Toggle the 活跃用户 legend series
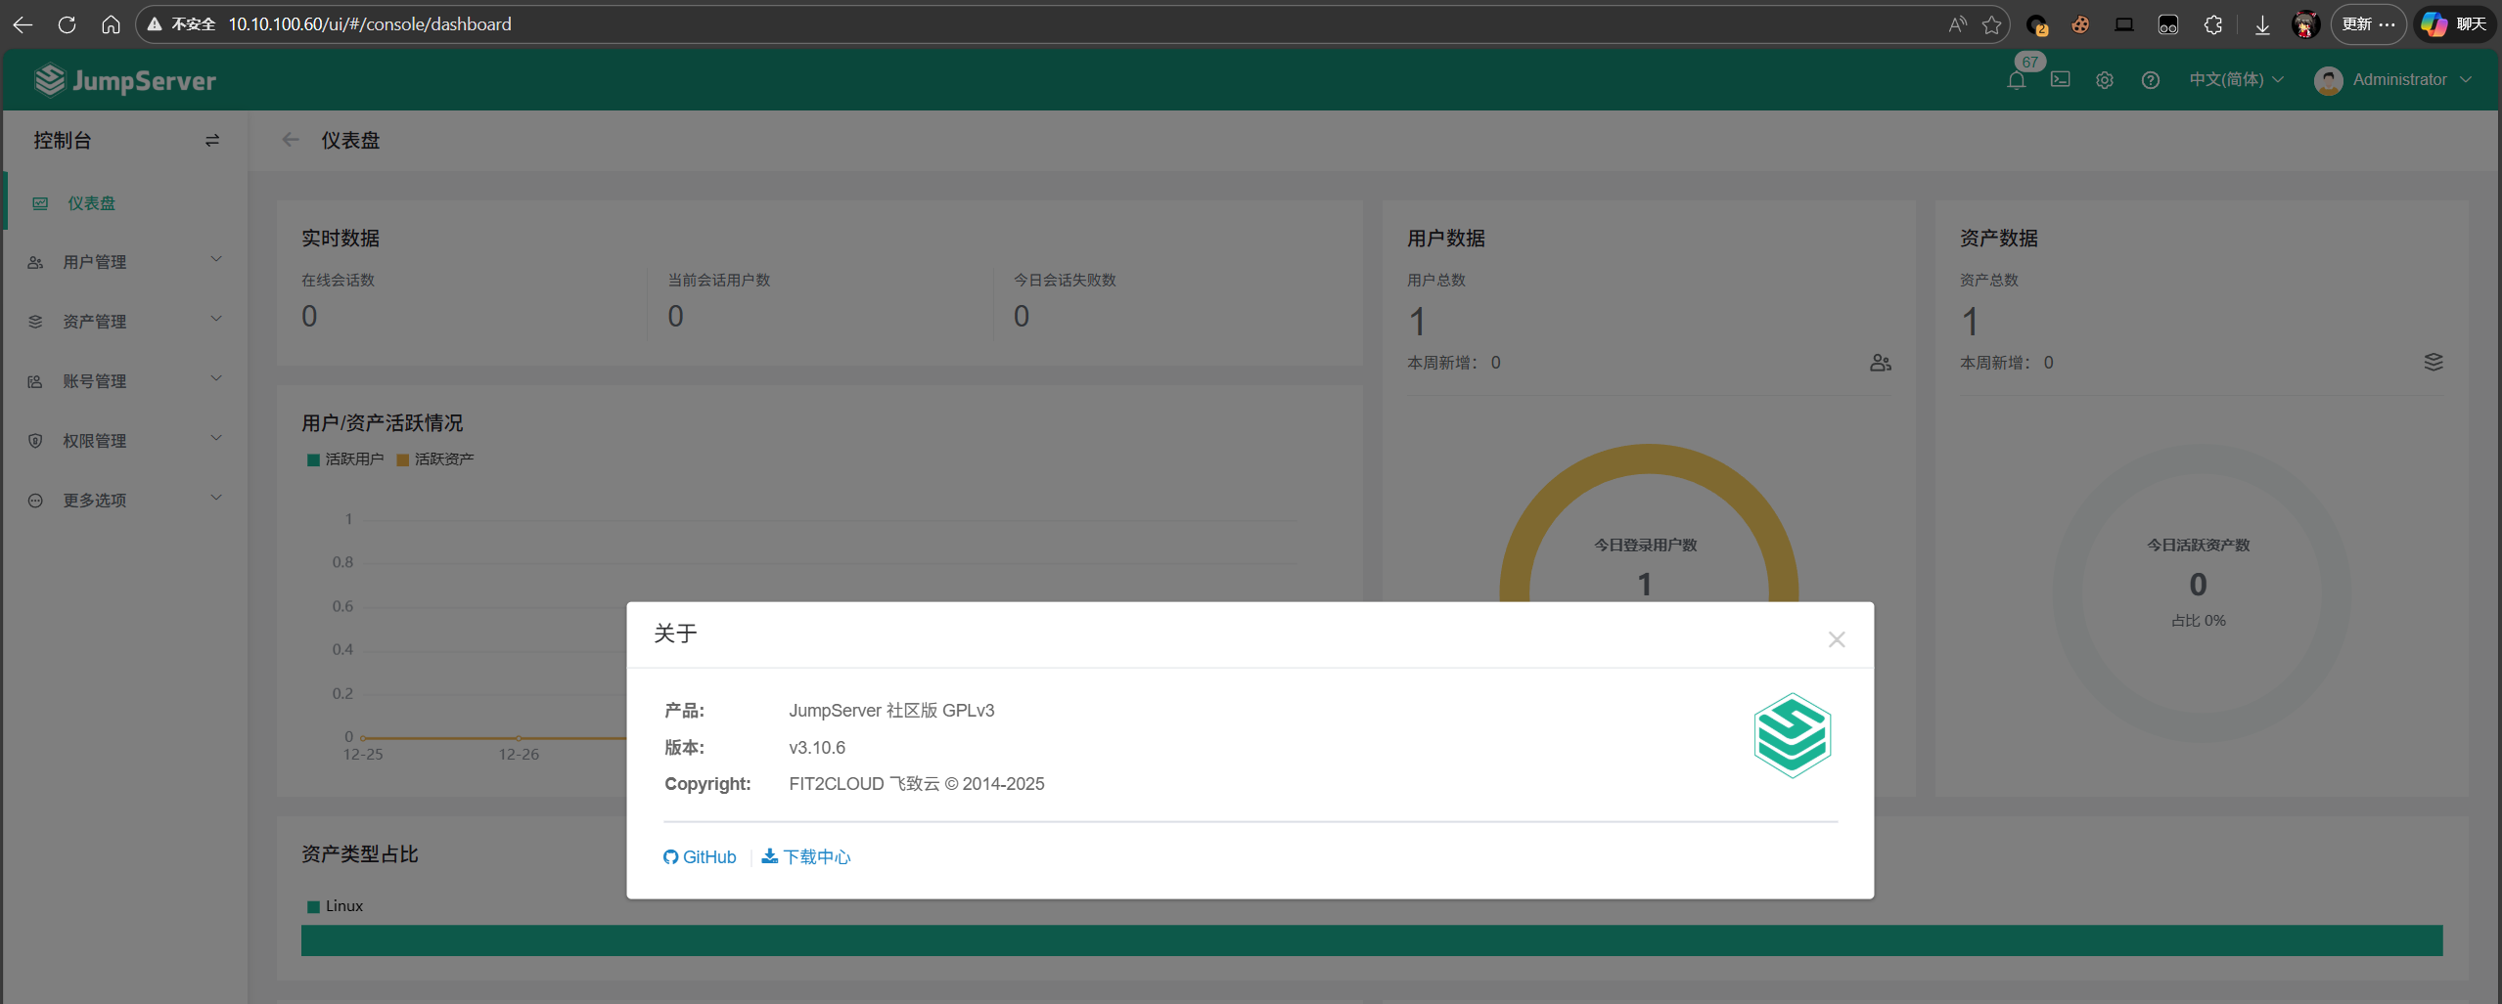 (x=345, y=459)
